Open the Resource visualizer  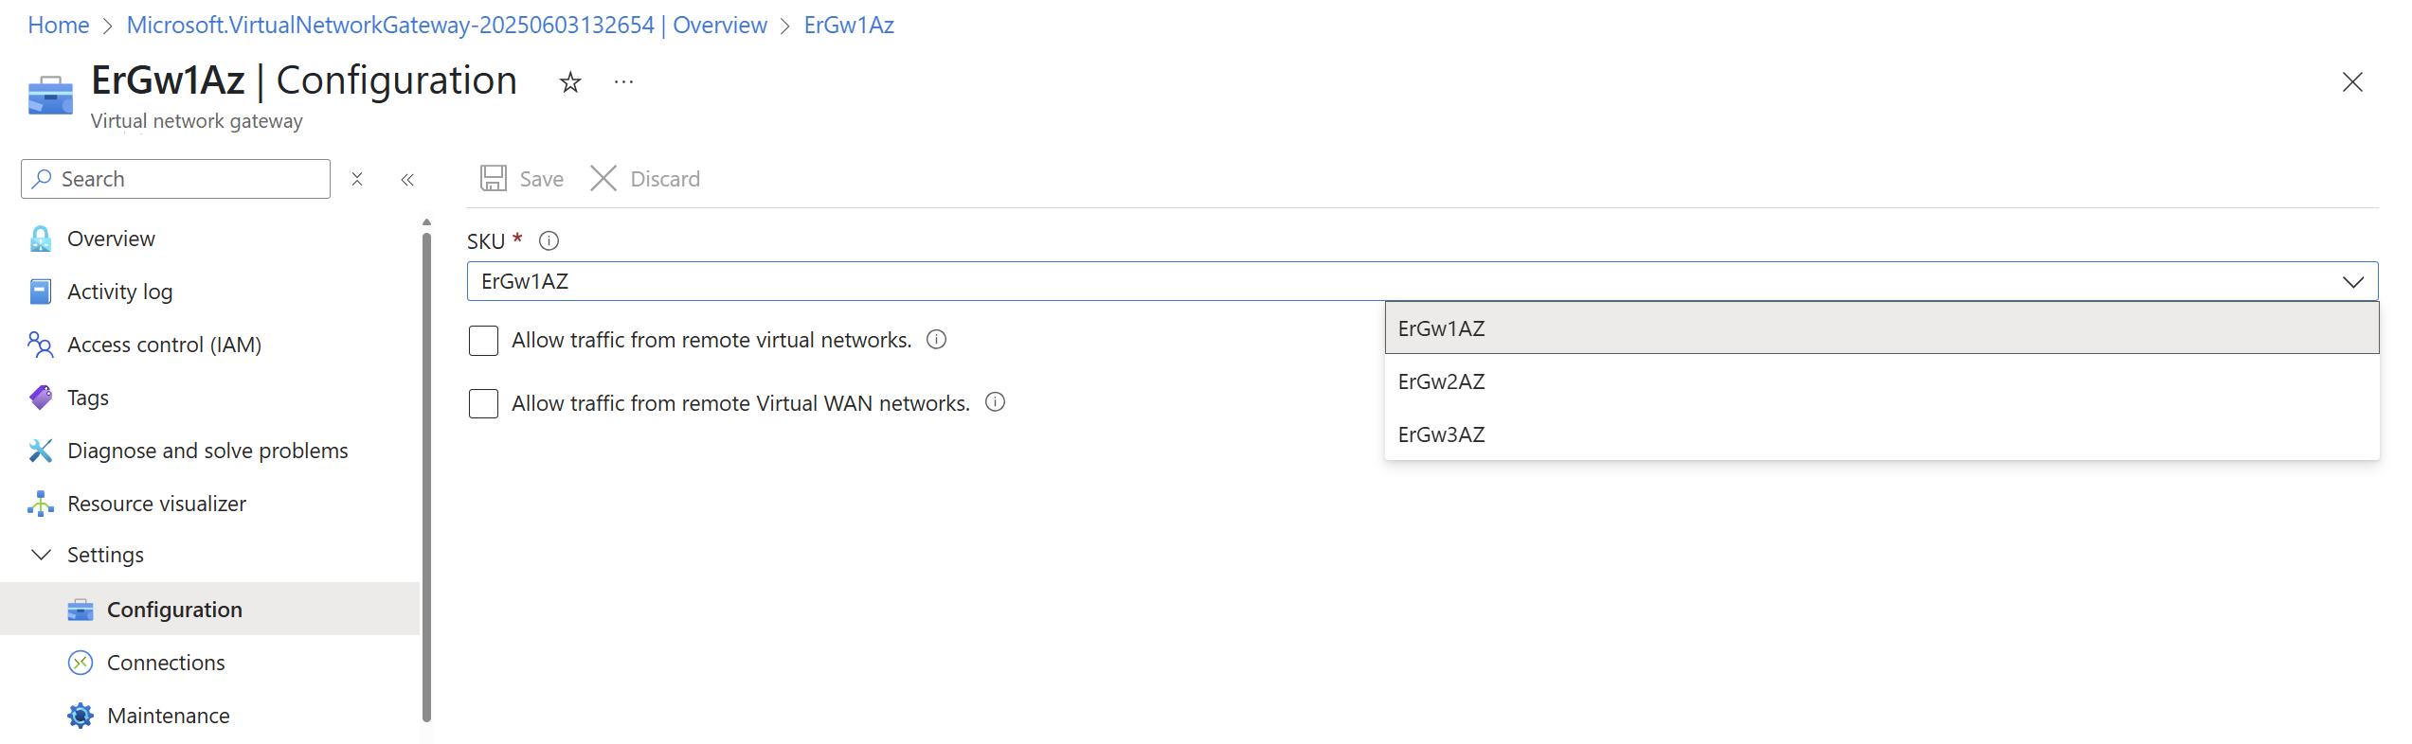pos(155,503)
